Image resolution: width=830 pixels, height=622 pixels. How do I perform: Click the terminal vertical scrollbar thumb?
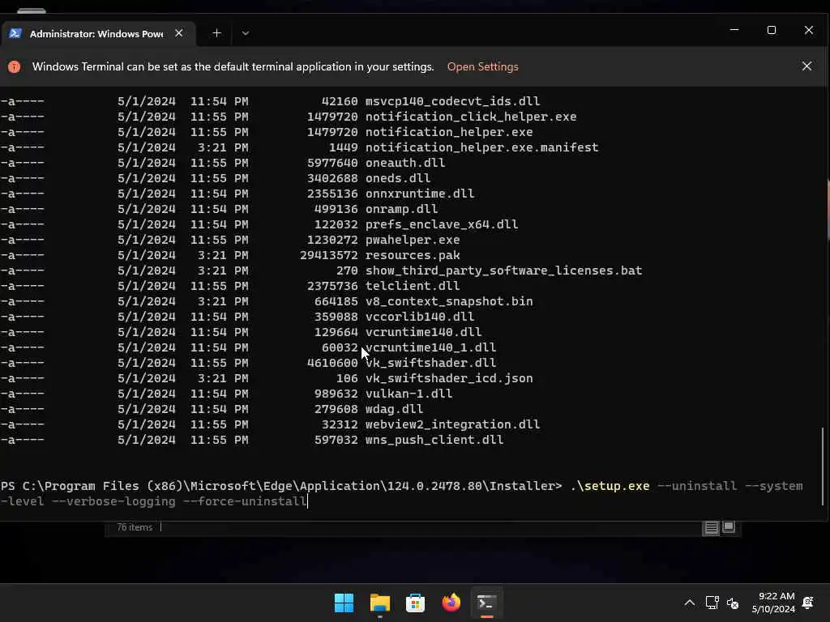(x=822, y=466)
